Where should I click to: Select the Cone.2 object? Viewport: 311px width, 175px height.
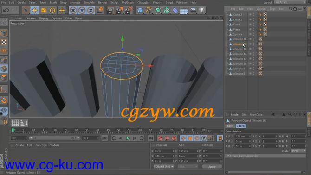coord(237,15)
